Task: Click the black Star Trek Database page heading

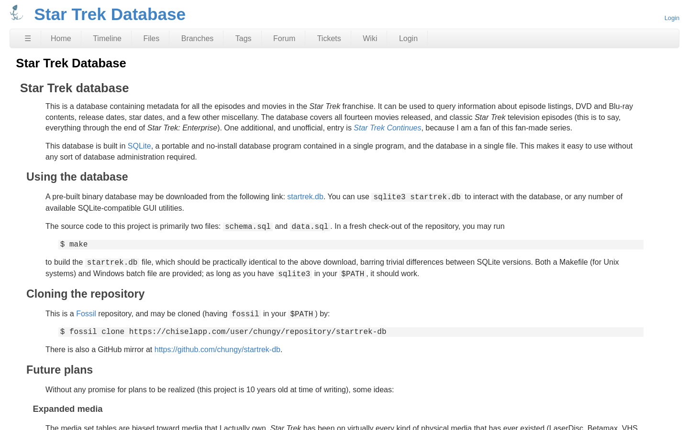Action: tap(71, 63)
